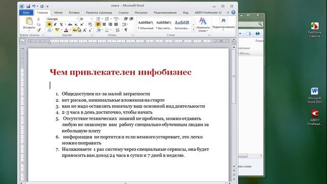Open the font size 20 dropdown

[91, 19]
